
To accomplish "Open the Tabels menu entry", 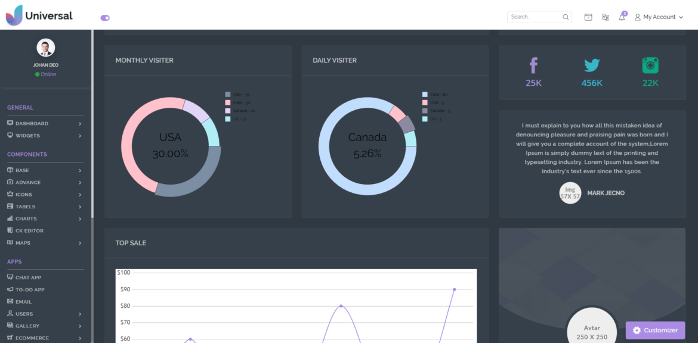I will 26,207.
